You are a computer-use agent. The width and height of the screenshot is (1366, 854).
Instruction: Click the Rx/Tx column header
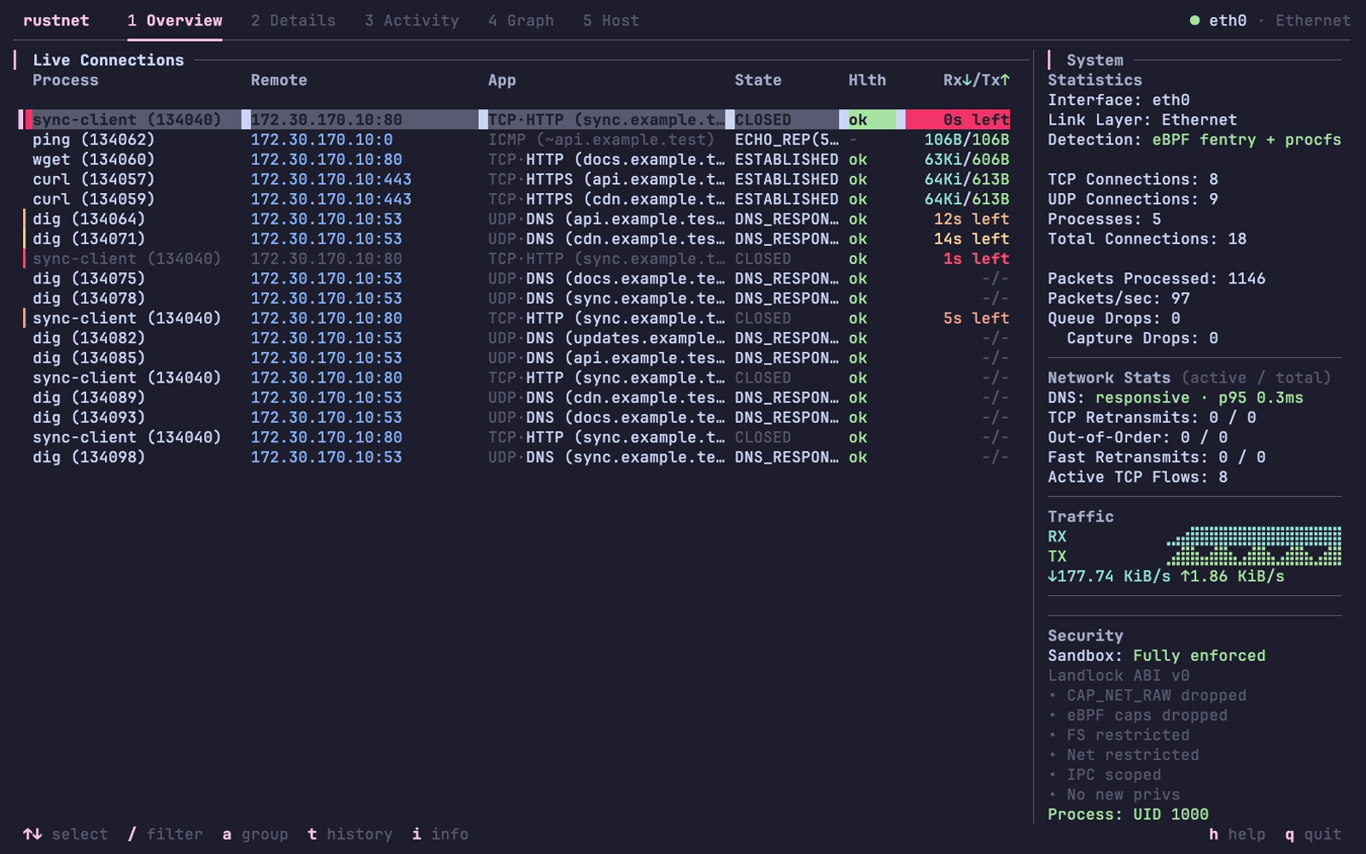977,80
